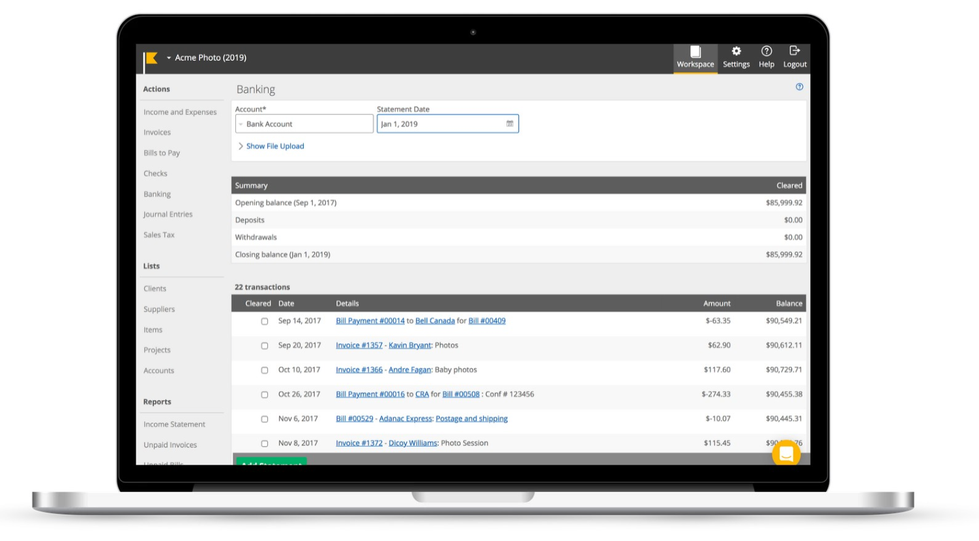Open Bill #00508 link
The width and height of the screenshot is (979, 541).
tap(461, 394)
